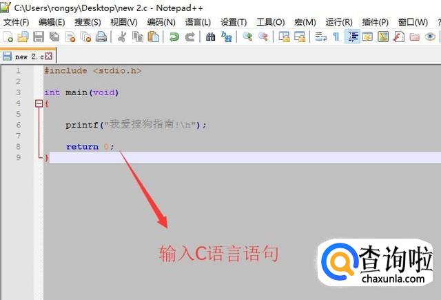Open 工具(O) menu
Image resolution: width=441 pixels, height=300 pixels.
[271, 22]
